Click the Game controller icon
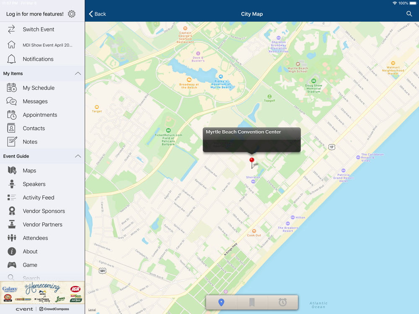 (x=12, y=265)
